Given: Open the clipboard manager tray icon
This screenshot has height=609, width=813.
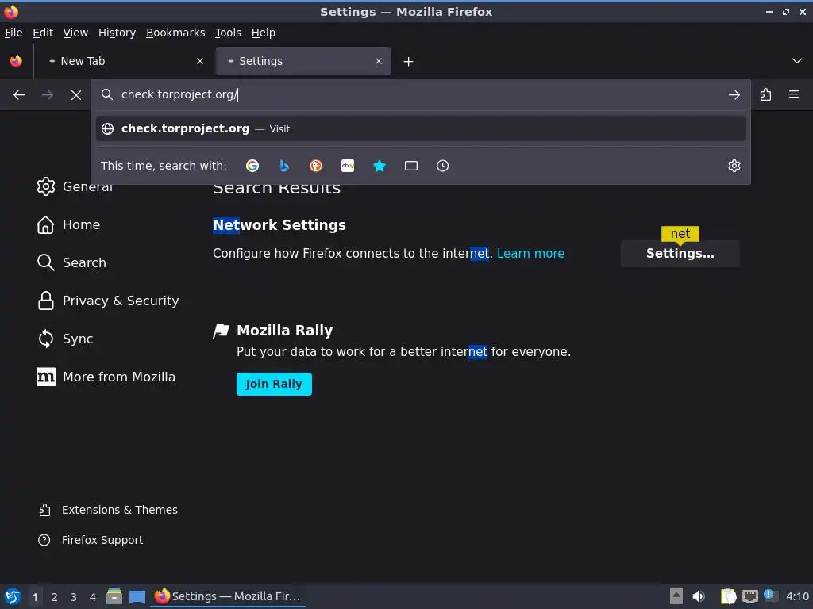Looking at the screenshot, I should (728, 596).
